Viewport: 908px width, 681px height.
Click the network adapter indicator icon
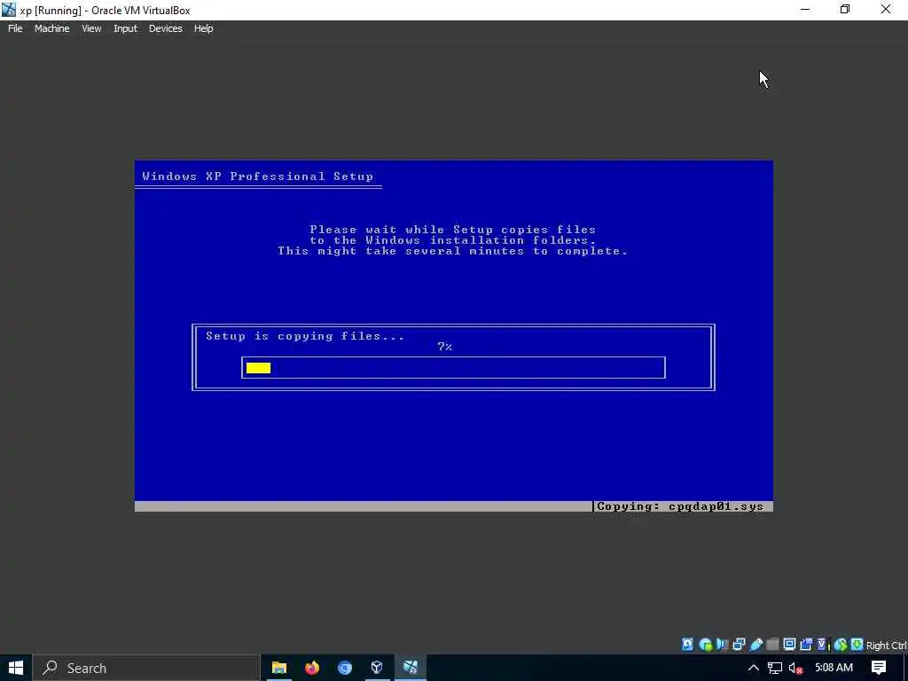coord(739,645)
